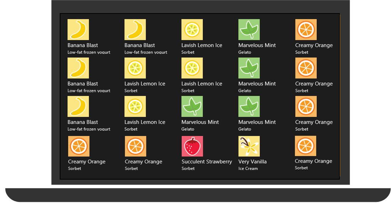Click the Banana Blast icon left of top-row Lavish Lemon Ice
This screenshot has height=203, width=391.
coord(135,29)
